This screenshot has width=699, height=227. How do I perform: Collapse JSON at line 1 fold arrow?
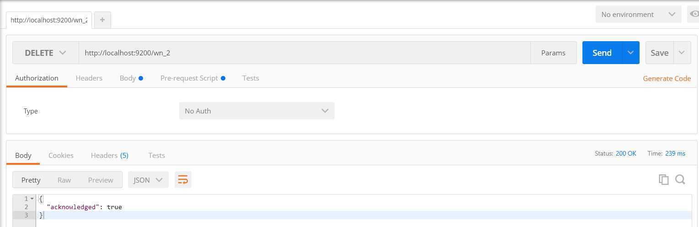click(x=32, y=199)
